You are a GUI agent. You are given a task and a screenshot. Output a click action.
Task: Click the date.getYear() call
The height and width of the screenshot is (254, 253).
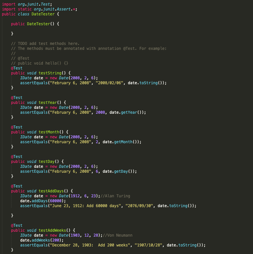tap(126, 112)
